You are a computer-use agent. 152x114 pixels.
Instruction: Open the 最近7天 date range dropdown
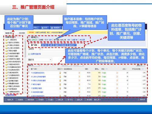tap(40, 60)
